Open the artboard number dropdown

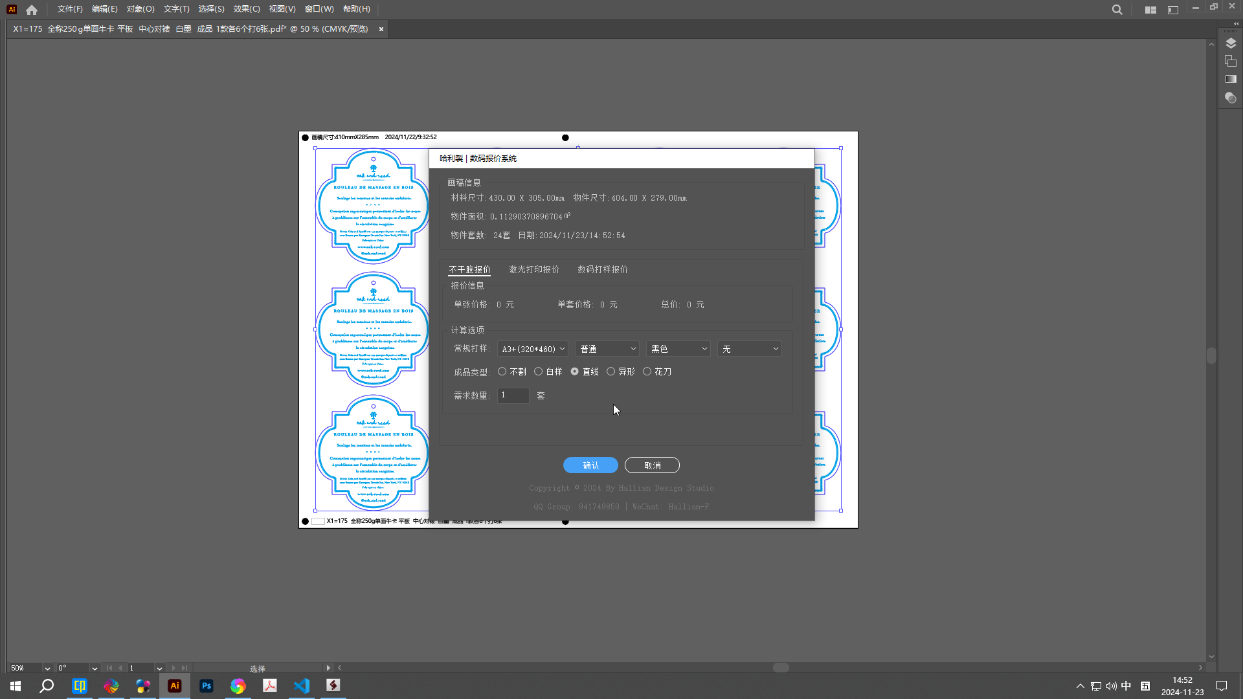pos(159,668)
